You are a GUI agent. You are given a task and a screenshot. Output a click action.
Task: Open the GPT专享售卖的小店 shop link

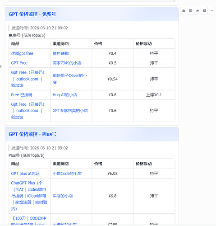[x=70, y=111]
